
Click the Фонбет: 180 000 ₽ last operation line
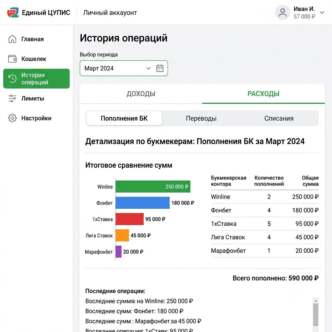(x=134, y=311)
